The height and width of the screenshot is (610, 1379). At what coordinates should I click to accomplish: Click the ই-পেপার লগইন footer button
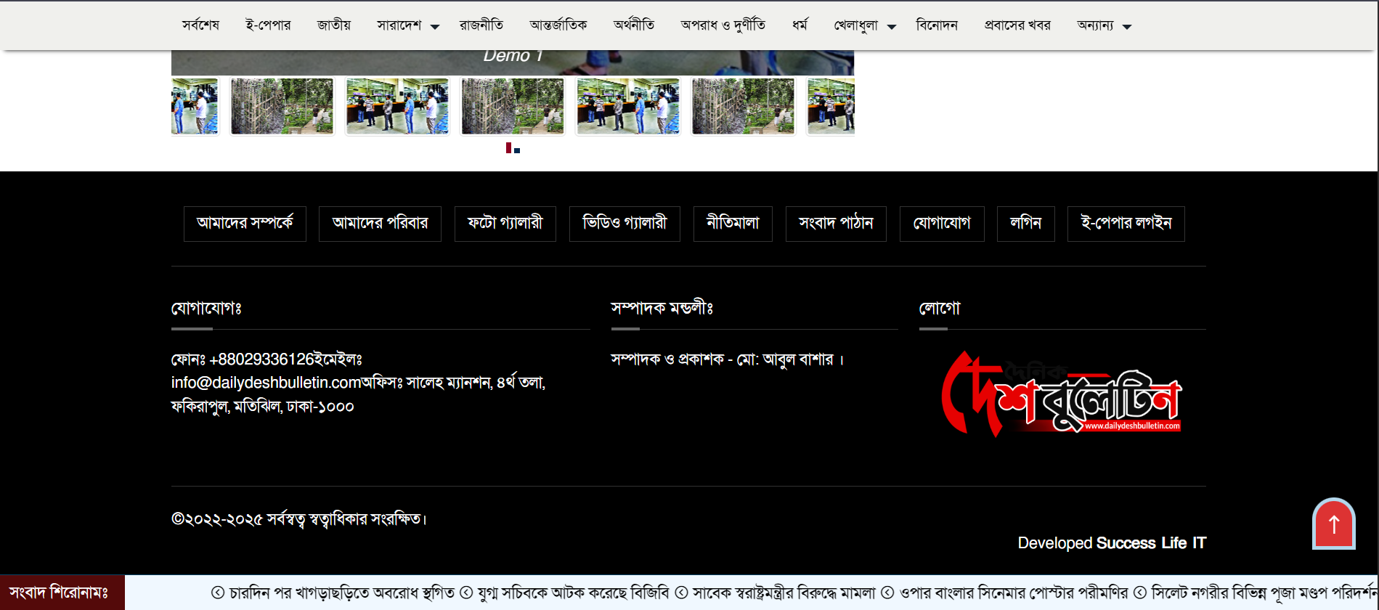pyautogui.click(x=1126, y=224)
